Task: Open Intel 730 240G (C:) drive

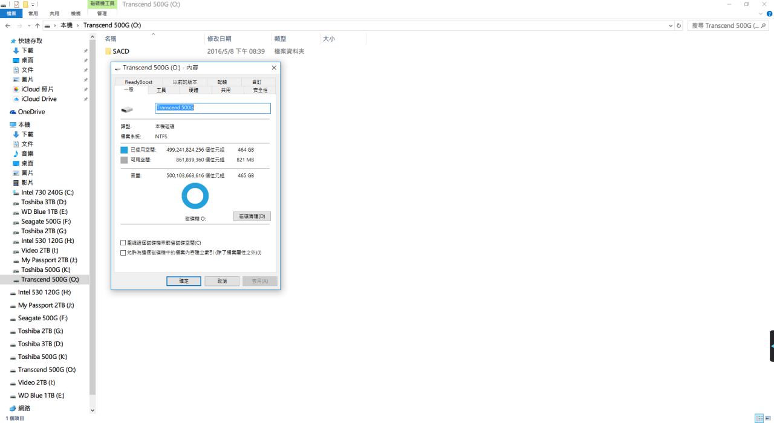Action: 43,192
